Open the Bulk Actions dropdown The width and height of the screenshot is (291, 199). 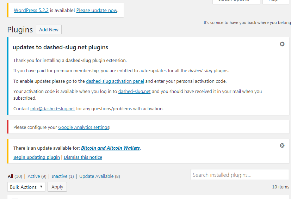(x=26, y=187)
